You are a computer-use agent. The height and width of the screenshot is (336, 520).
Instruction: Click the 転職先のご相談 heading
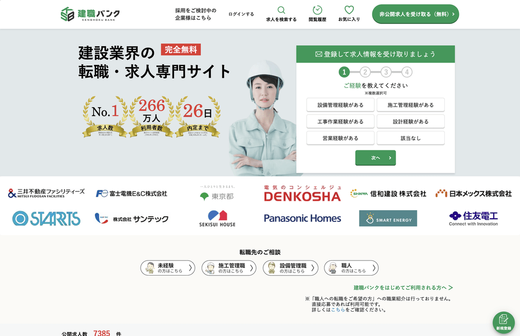pos(260,252)
